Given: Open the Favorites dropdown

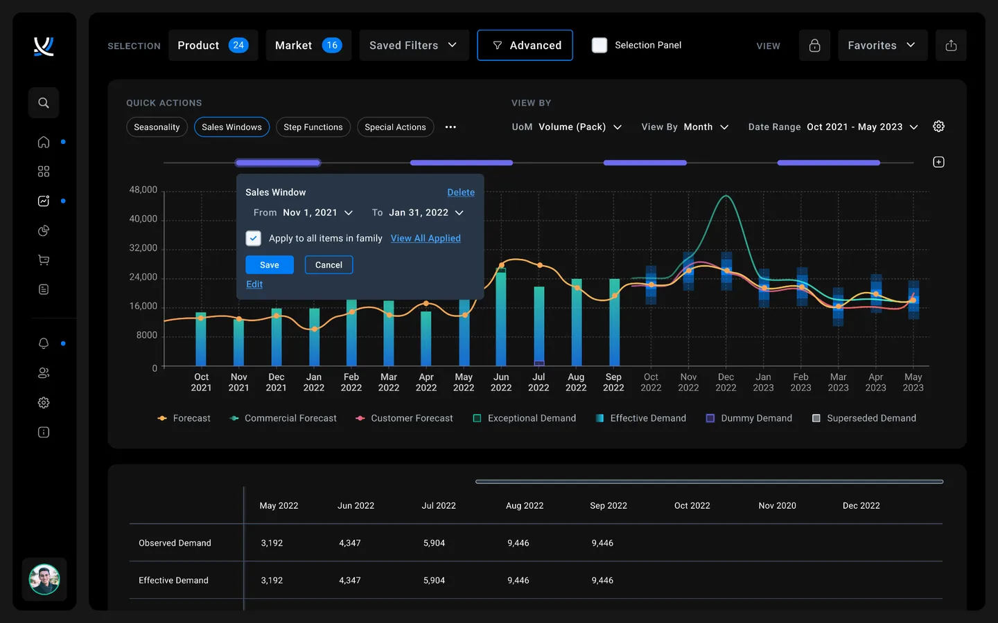Looking at the screenshot, I should coord(882,45).
